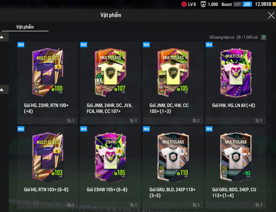Select the Gói 23HW 105+ (6~8) pack
This screenshot has height=212, width=276.
click(110, 167)
